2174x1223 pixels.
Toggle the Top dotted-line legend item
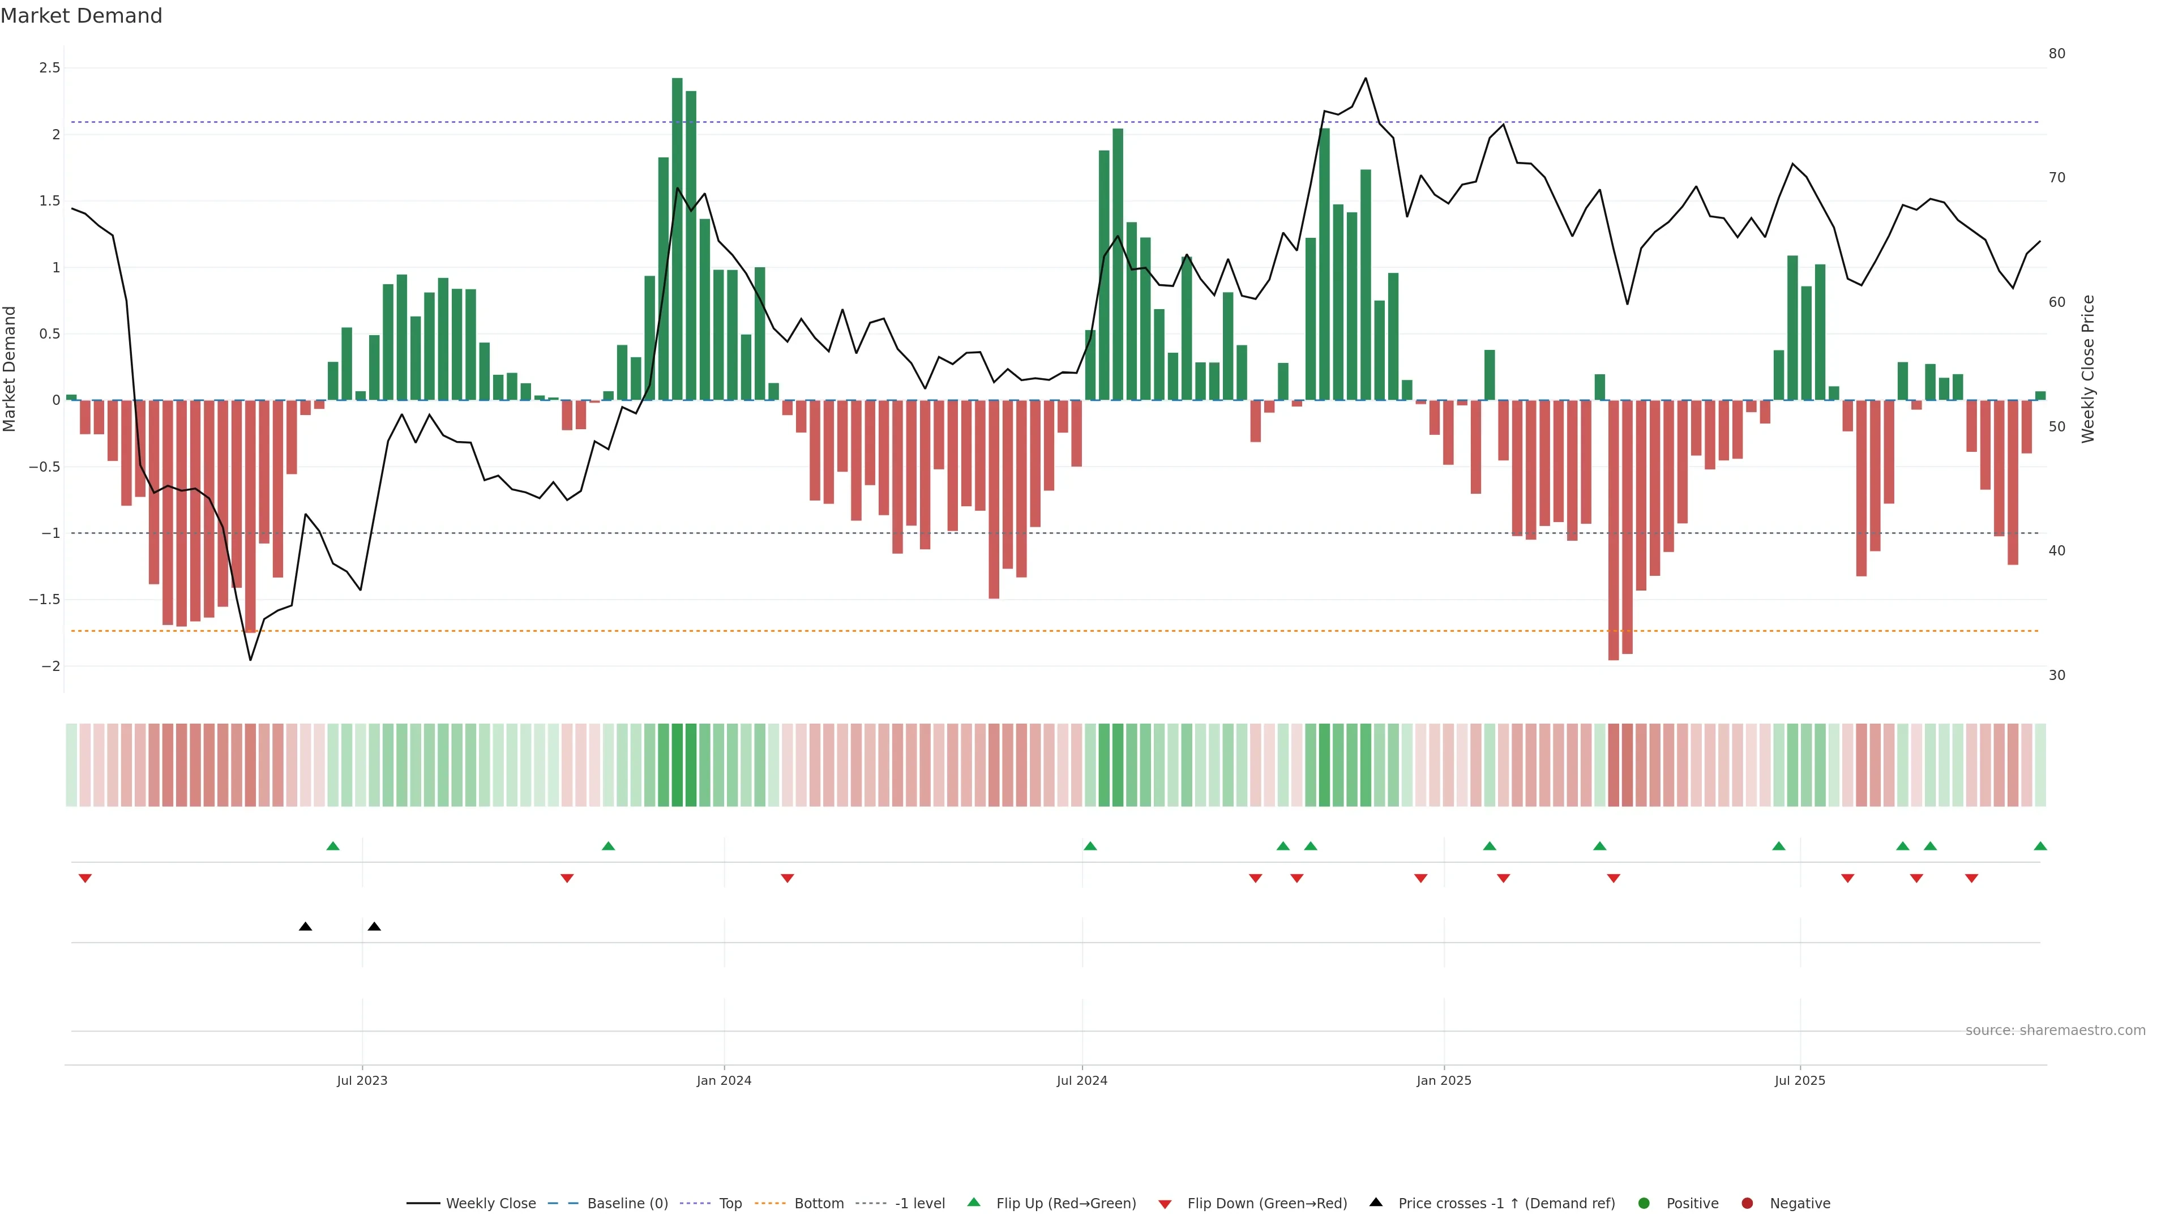[x=730, y=1203]
